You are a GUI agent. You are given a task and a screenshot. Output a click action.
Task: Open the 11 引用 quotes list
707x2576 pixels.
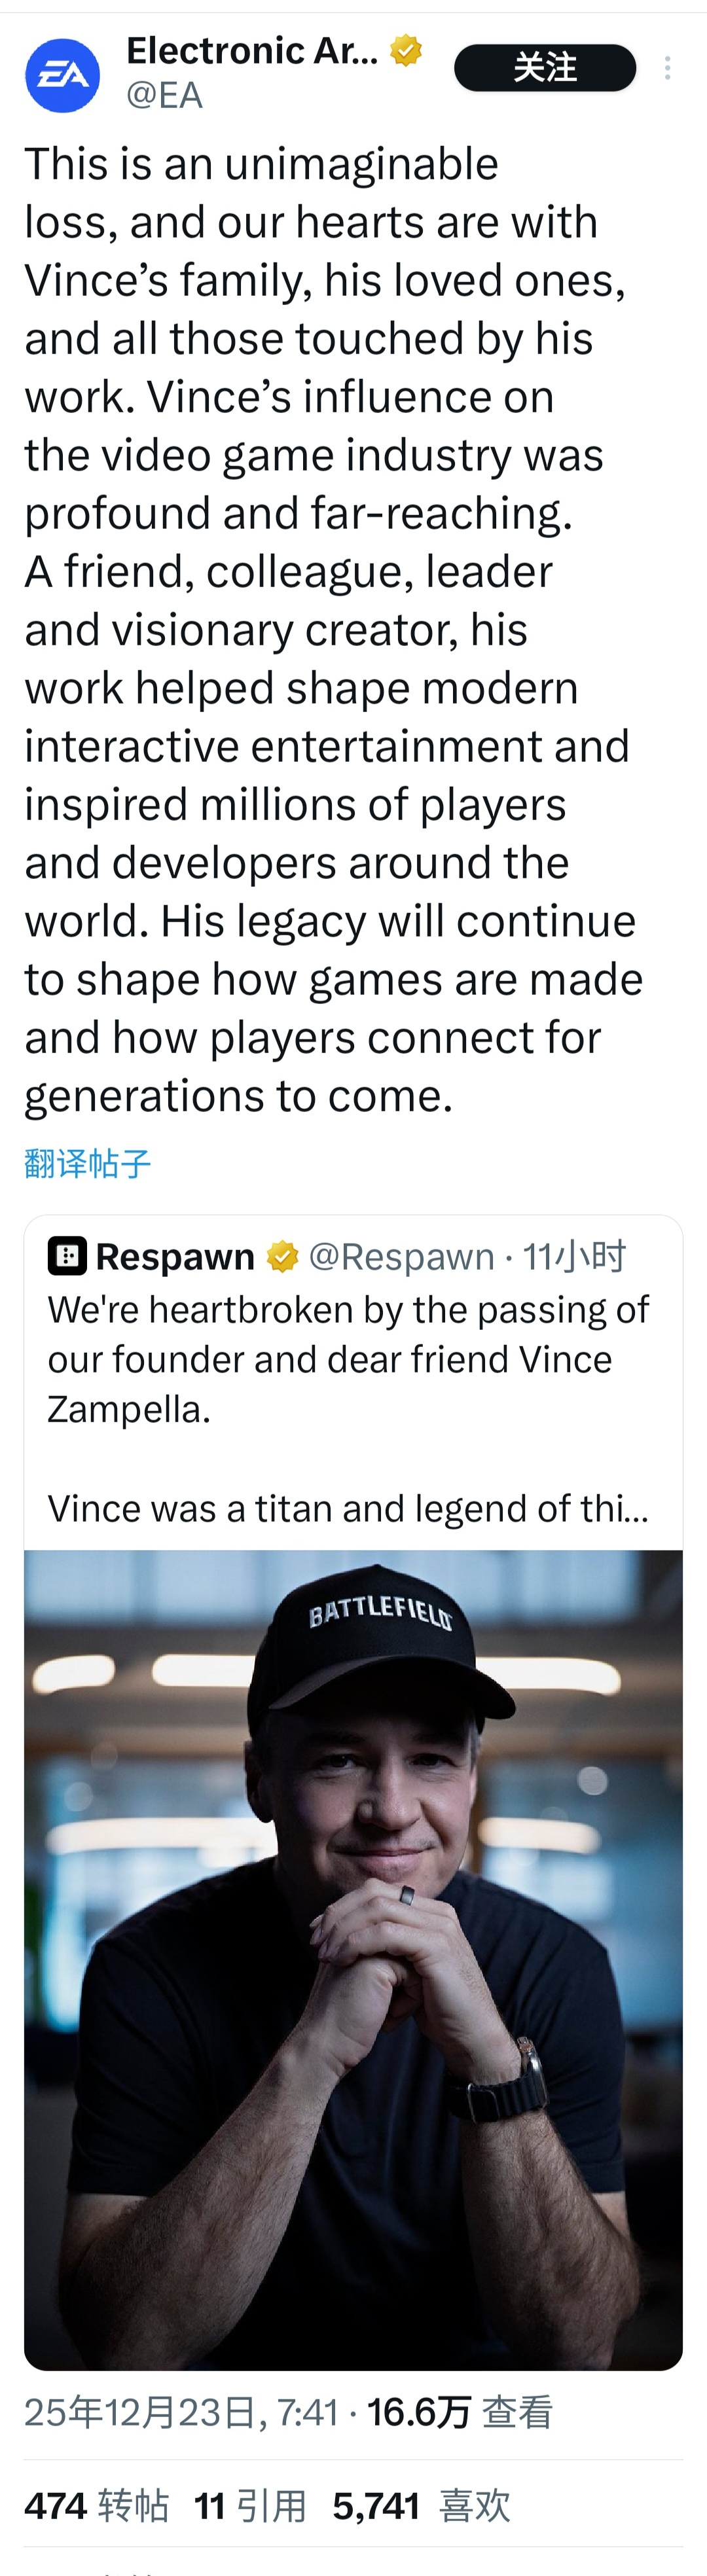click(250, 2506)
